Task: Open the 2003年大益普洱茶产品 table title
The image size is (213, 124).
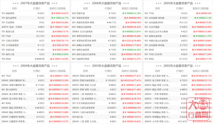Action: [106, 66]
